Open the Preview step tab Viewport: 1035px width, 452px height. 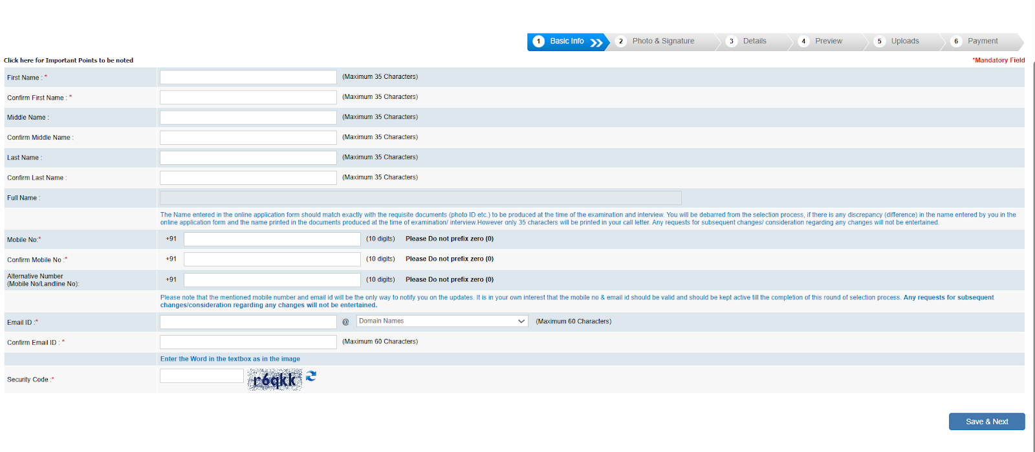click(x=829, y=41)
